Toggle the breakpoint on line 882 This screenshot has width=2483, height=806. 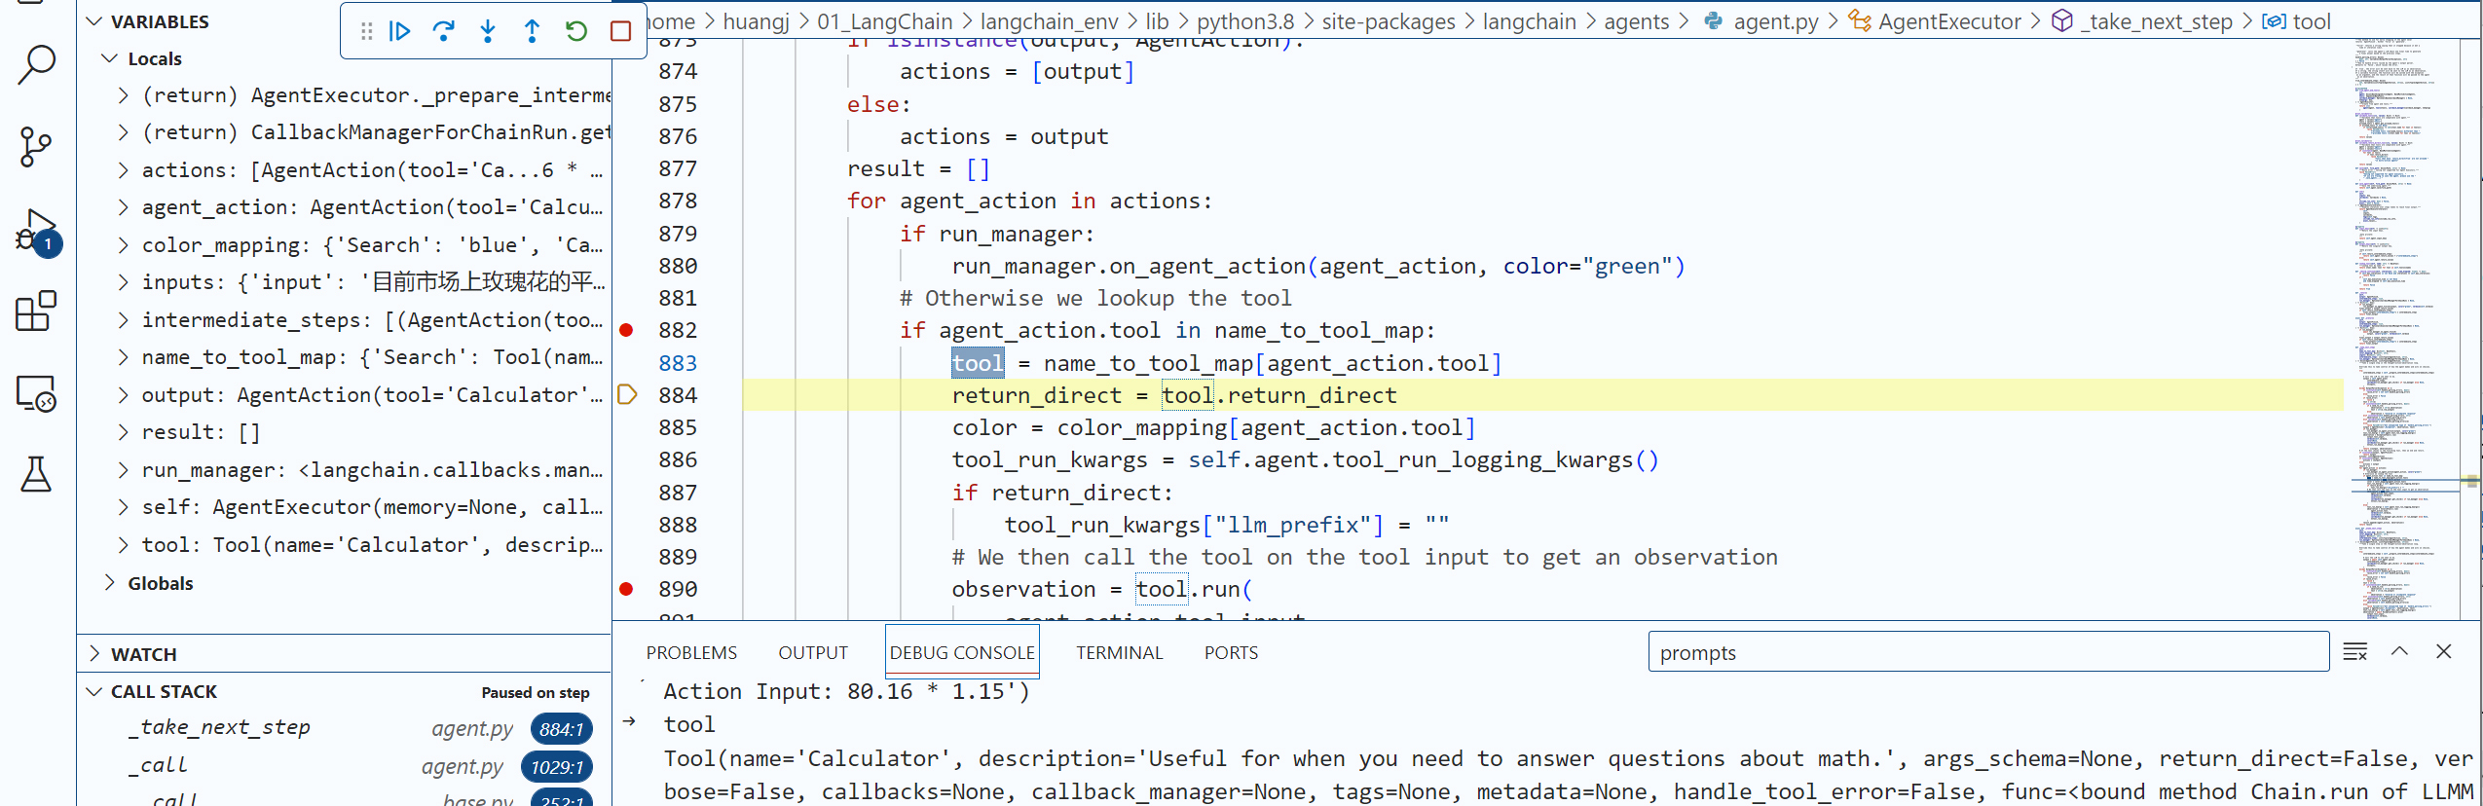click(627, 331)
